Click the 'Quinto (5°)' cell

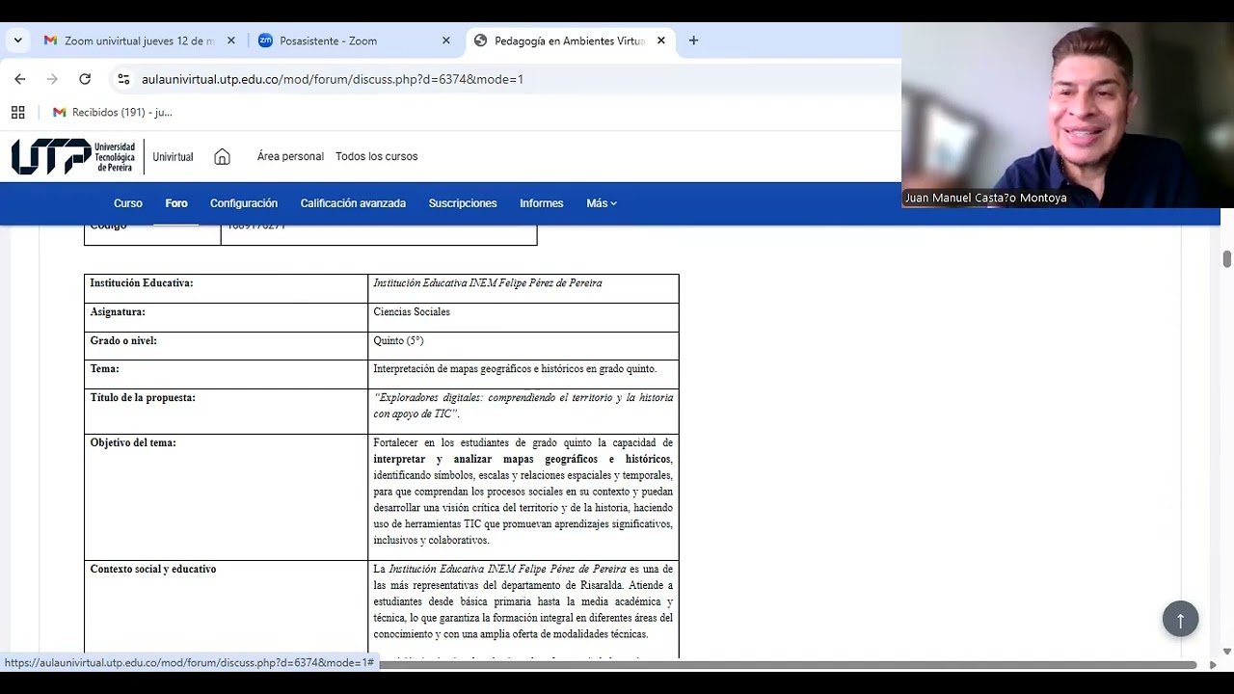tap(523, 346)
